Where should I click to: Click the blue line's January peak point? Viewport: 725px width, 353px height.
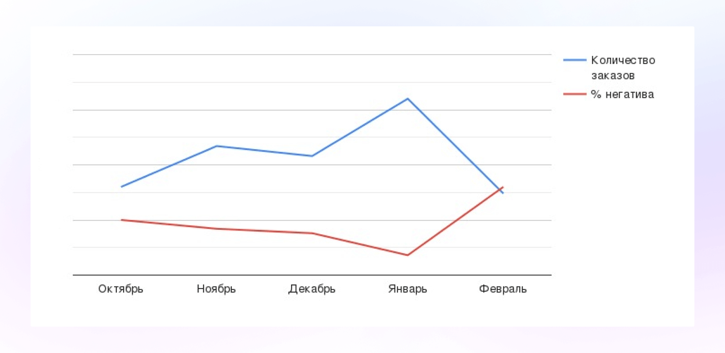(408, 99)
